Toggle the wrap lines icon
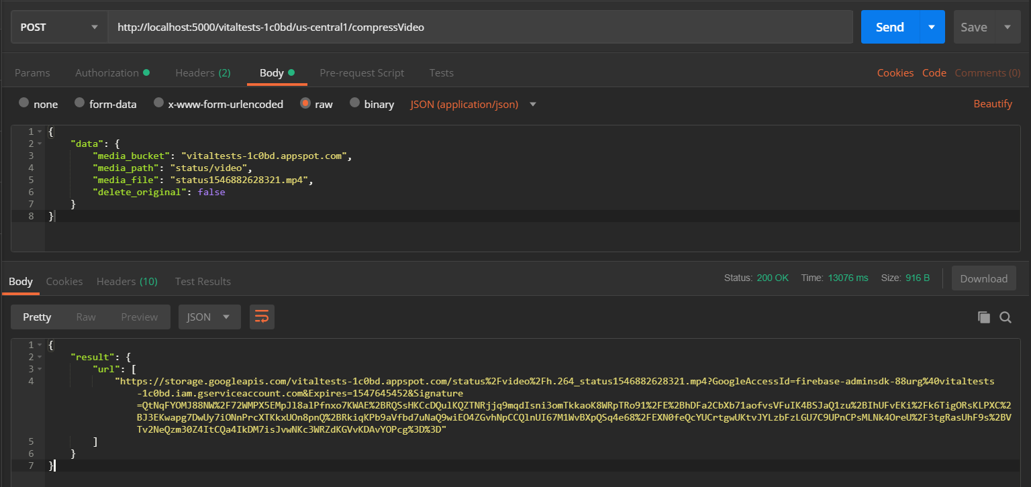Viewport: 1031px width, 487px height. [x=262, y=317]
